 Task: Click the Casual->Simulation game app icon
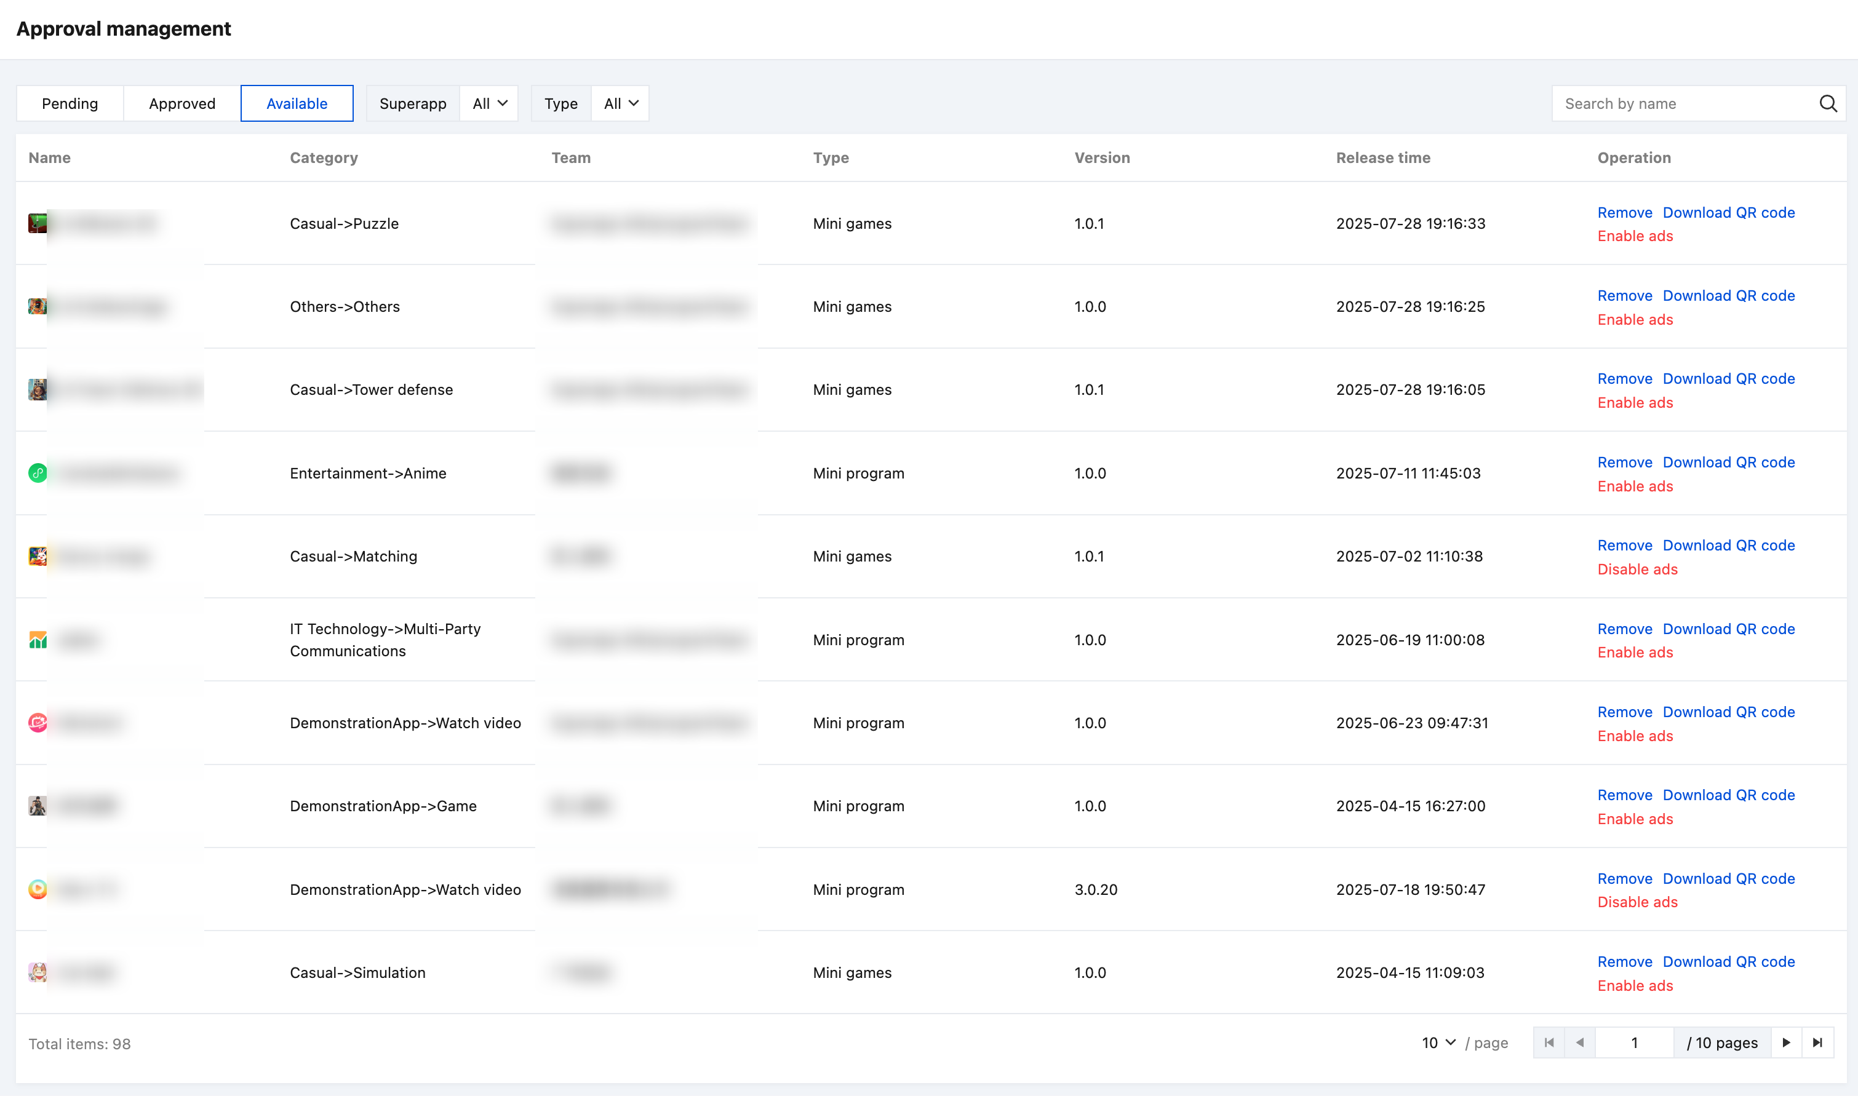38,972
